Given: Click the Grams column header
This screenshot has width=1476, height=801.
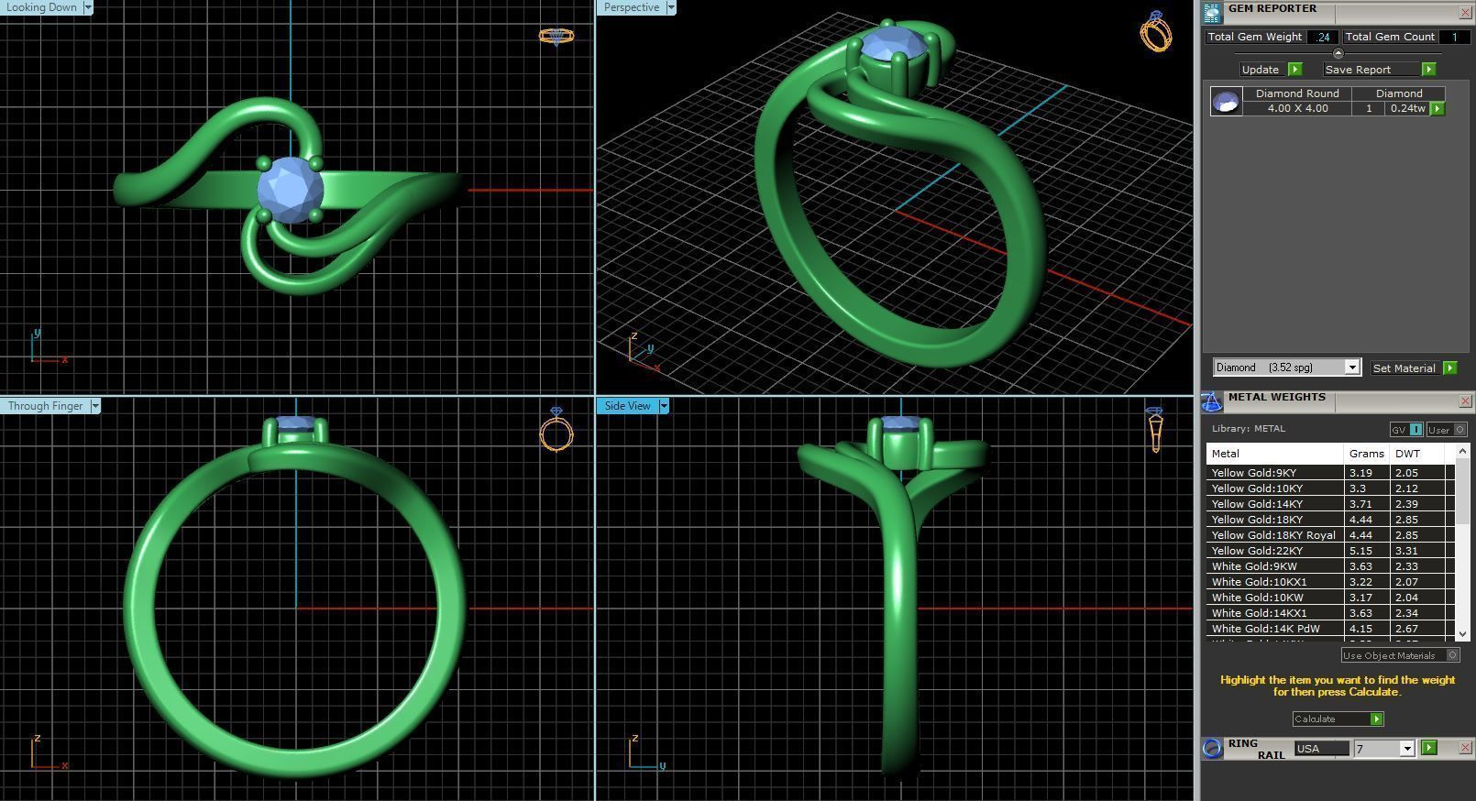Looking at the screenshot, I should [1367, 454].
